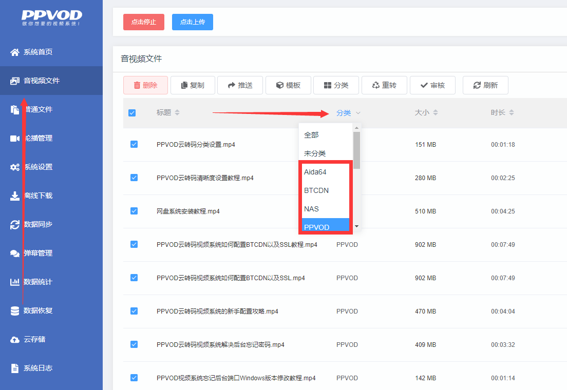Go to 系统首页 sidebar menu label
Viewport: 567px width, 390px height.
(x=38, y=52)
